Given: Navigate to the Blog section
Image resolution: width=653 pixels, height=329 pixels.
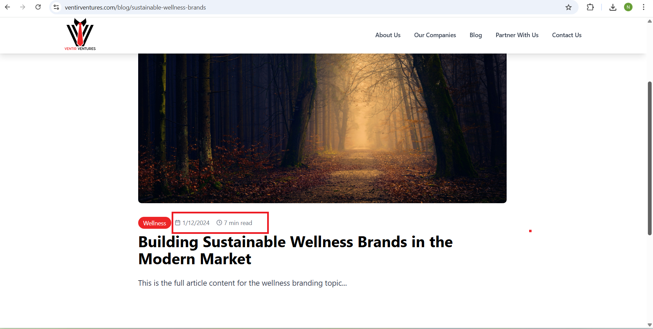Looking at the screenshot, I should [476, 35].
